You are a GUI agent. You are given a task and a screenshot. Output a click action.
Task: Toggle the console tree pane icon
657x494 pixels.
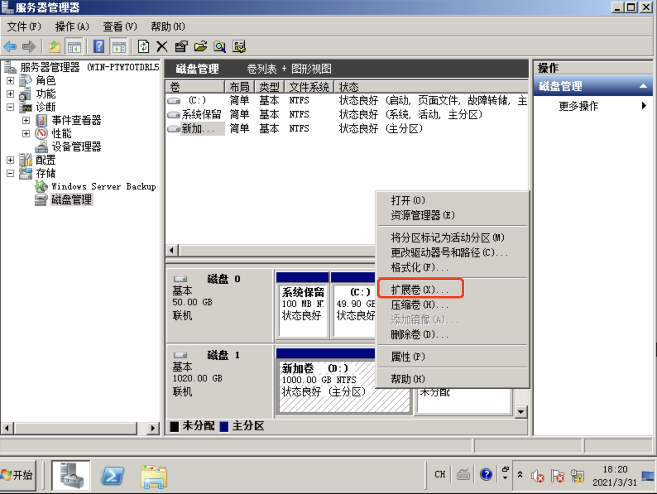point(74,47)
